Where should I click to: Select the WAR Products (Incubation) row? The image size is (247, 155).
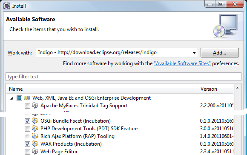71,144
